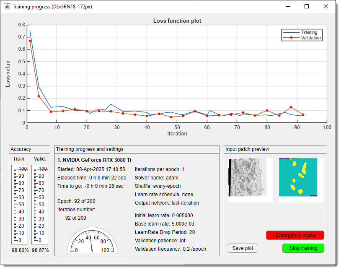Click the Training entry in the plot legend
Screen dimensions: 341x270
(x=309, y=32)
